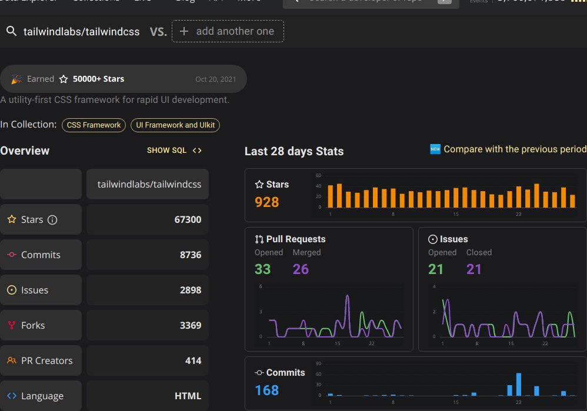587x411 pixels.
Task: Open the UI Framework and UIkit collection chip
Action: click(x=175, y=125)
